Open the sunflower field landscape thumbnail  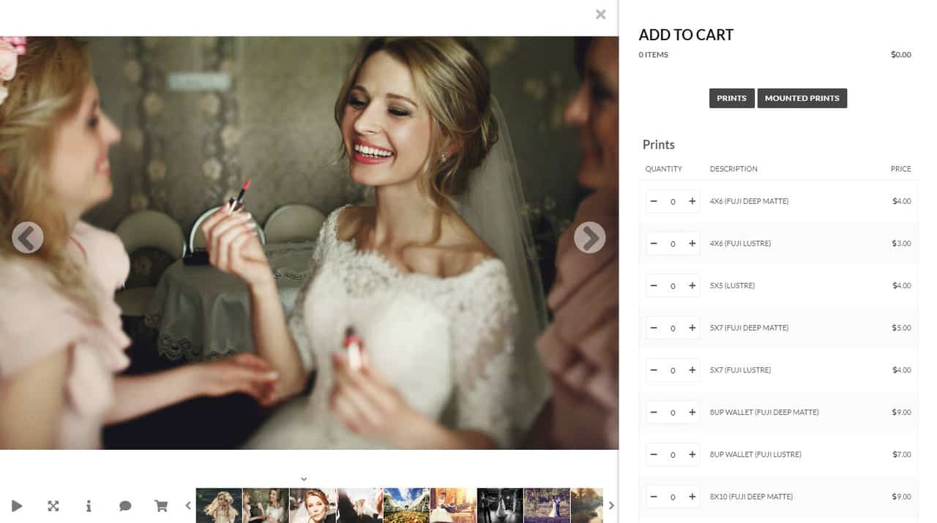(x=406, y=505)
